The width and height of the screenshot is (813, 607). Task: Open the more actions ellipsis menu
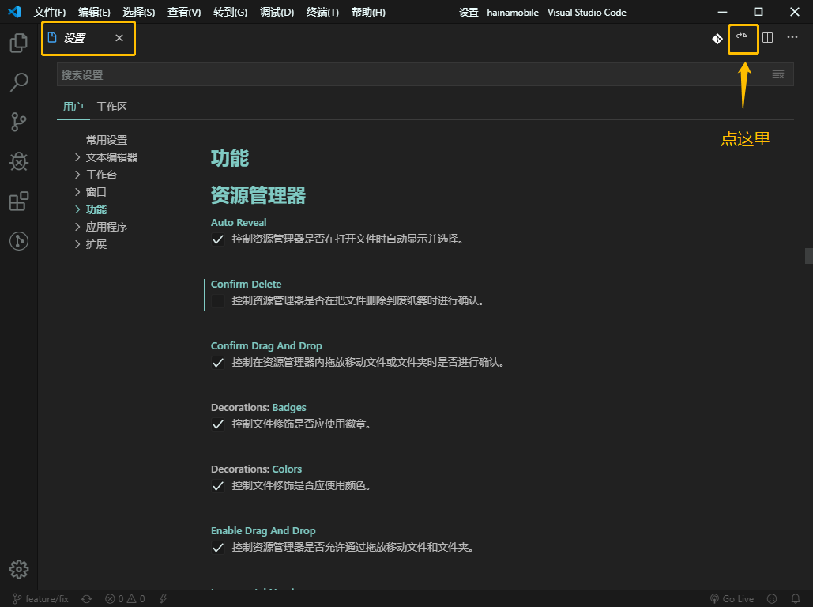click(x=792, y=37)
